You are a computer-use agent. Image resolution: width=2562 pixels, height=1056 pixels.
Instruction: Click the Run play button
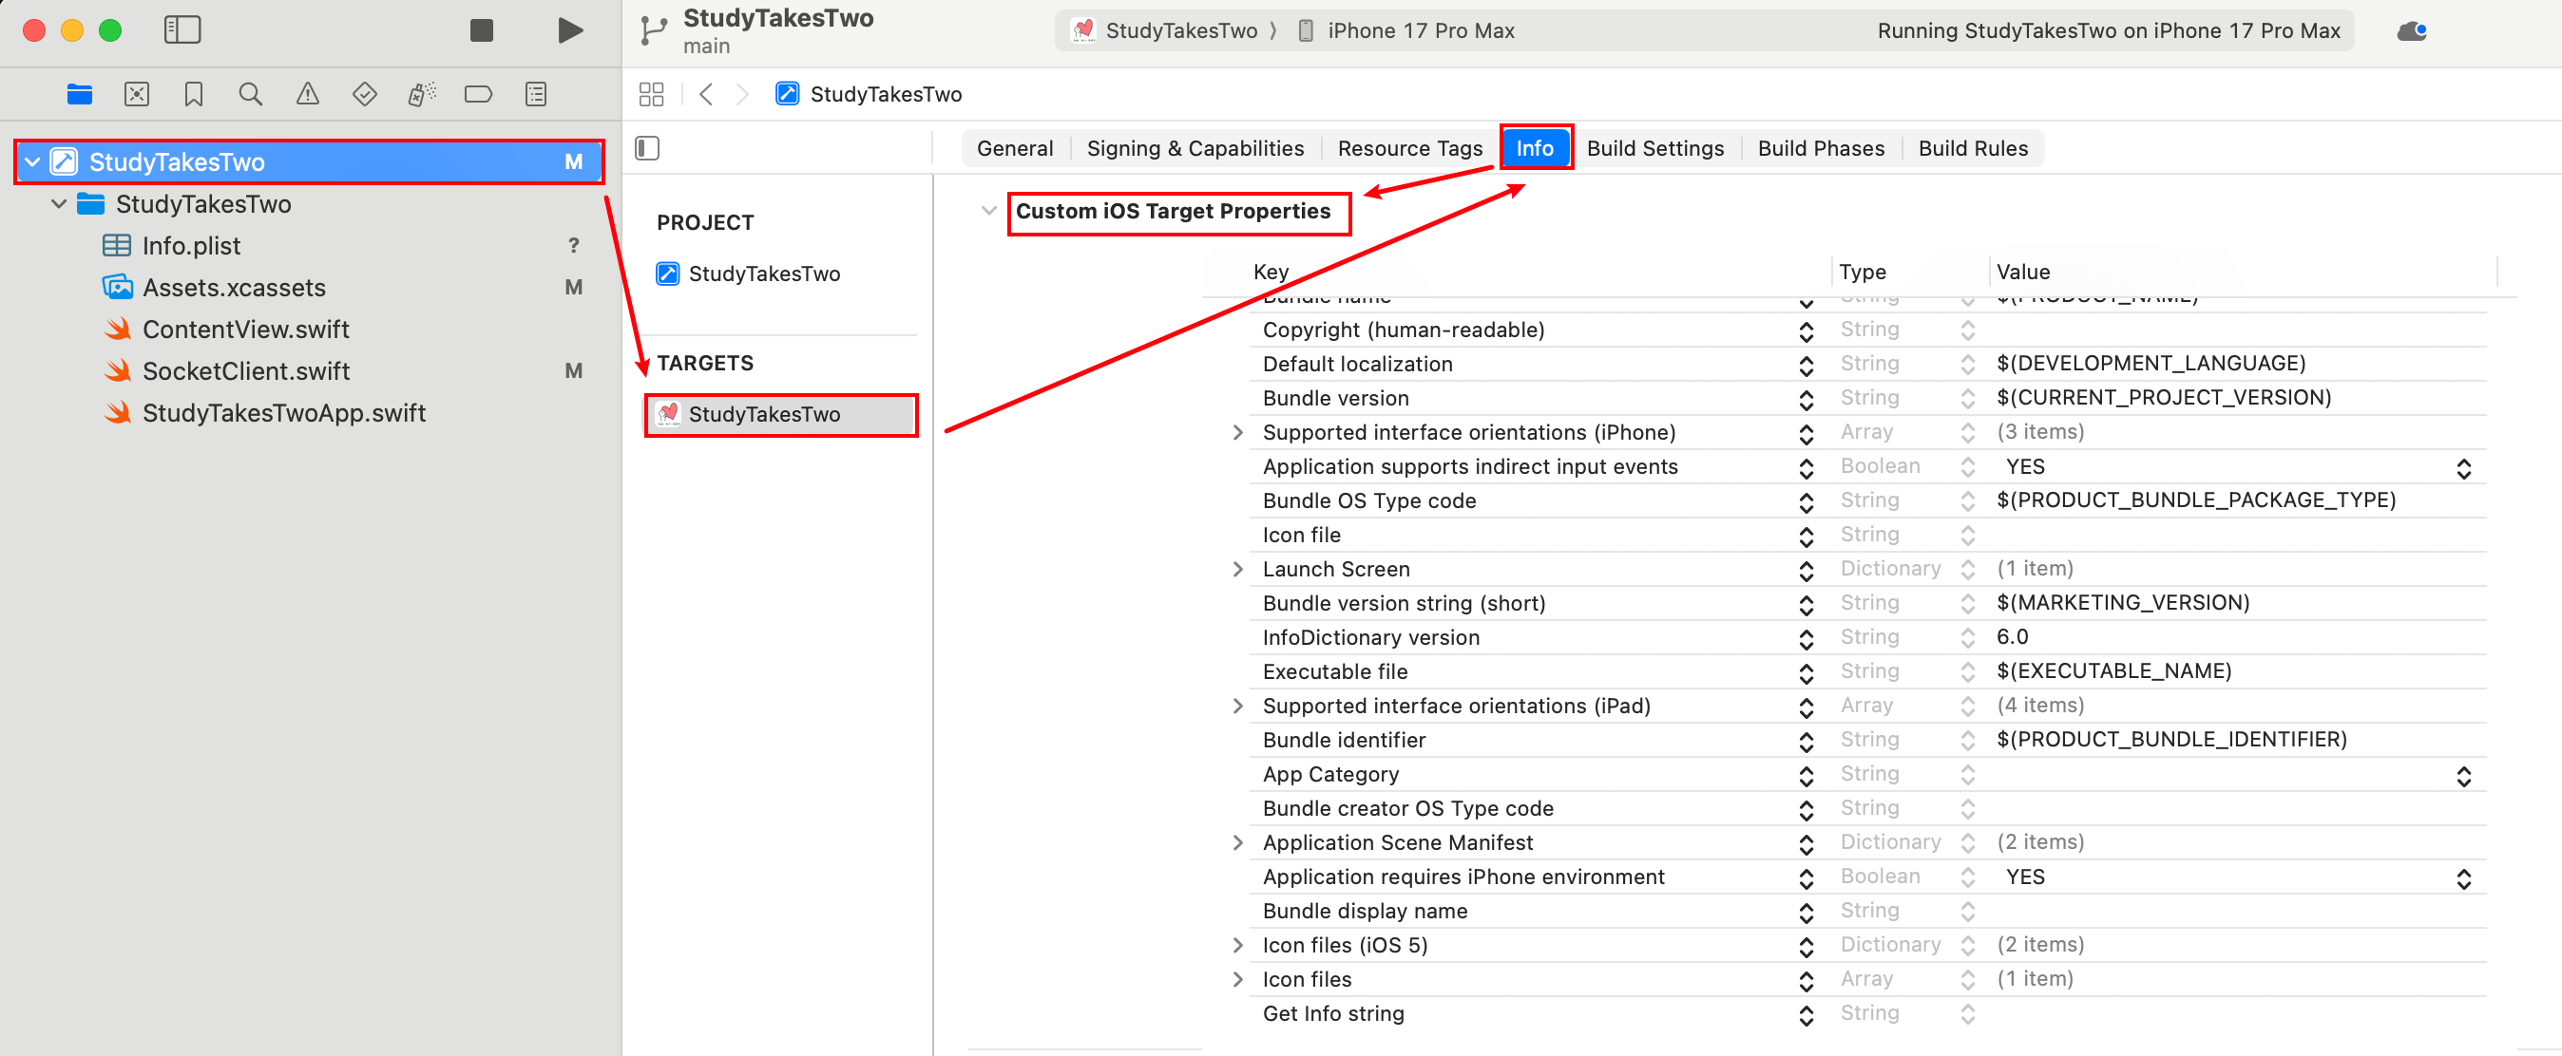[x=570, y=30]
